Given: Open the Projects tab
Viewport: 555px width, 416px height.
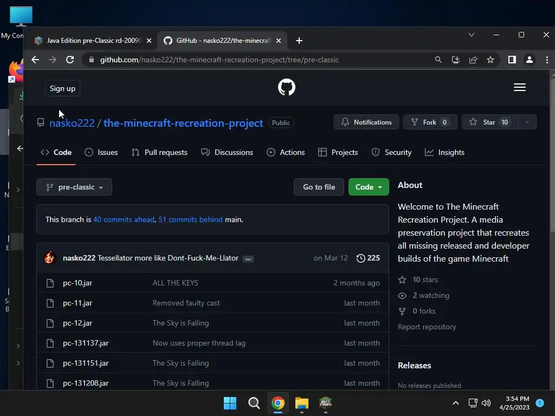Looking at the screenshot, I should click(338, 152).
